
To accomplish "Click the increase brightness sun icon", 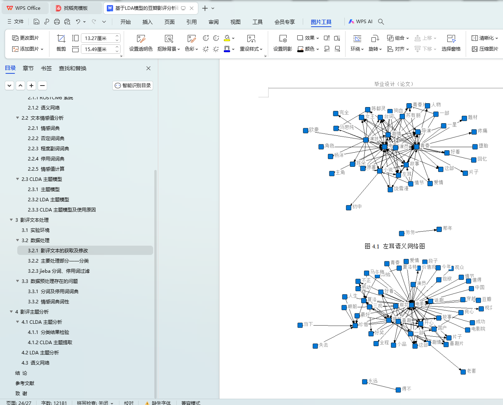I will coord(206,49).
